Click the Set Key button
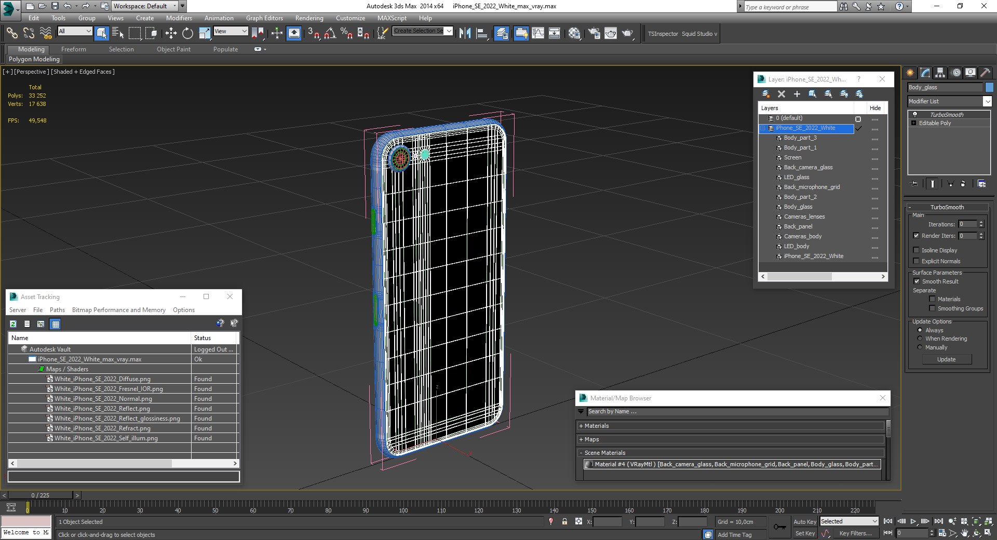The image size is (997, 540). click(804, 533)
